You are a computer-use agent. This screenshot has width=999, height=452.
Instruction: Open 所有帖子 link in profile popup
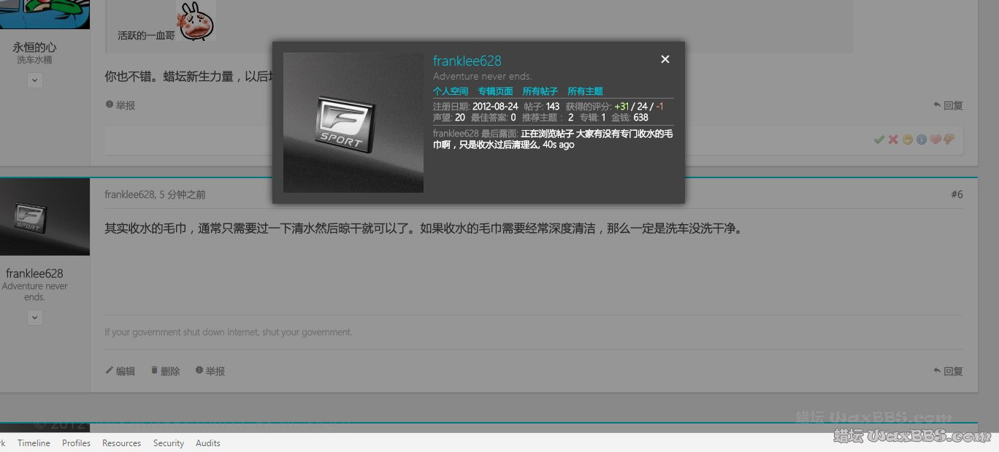[x=540, y=91]
